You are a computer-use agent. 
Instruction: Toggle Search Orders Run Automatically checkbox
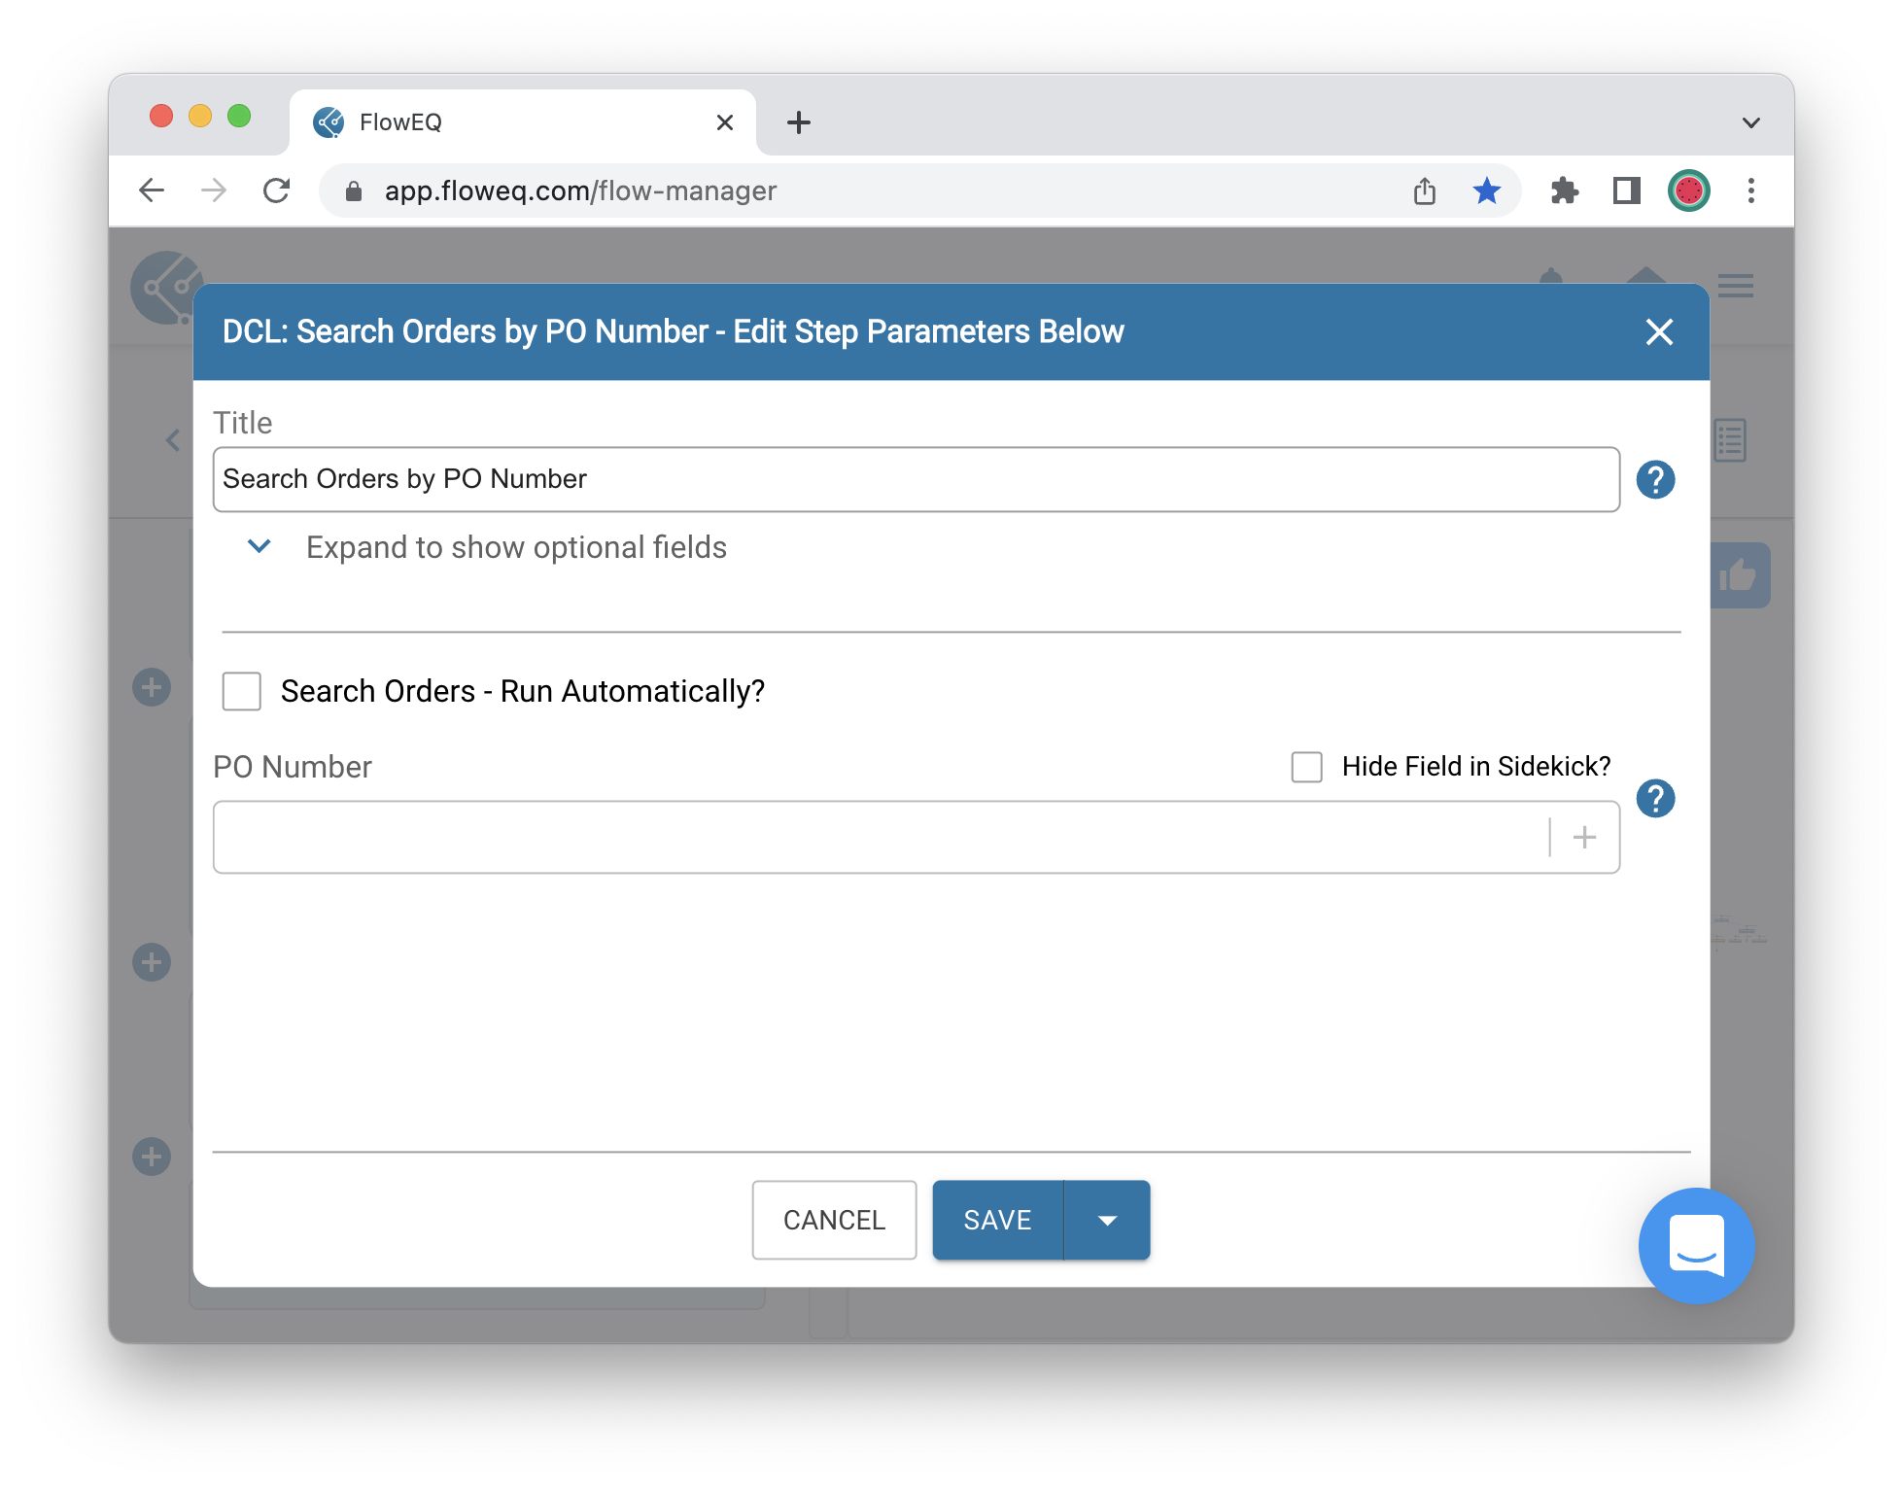(243, 690)
